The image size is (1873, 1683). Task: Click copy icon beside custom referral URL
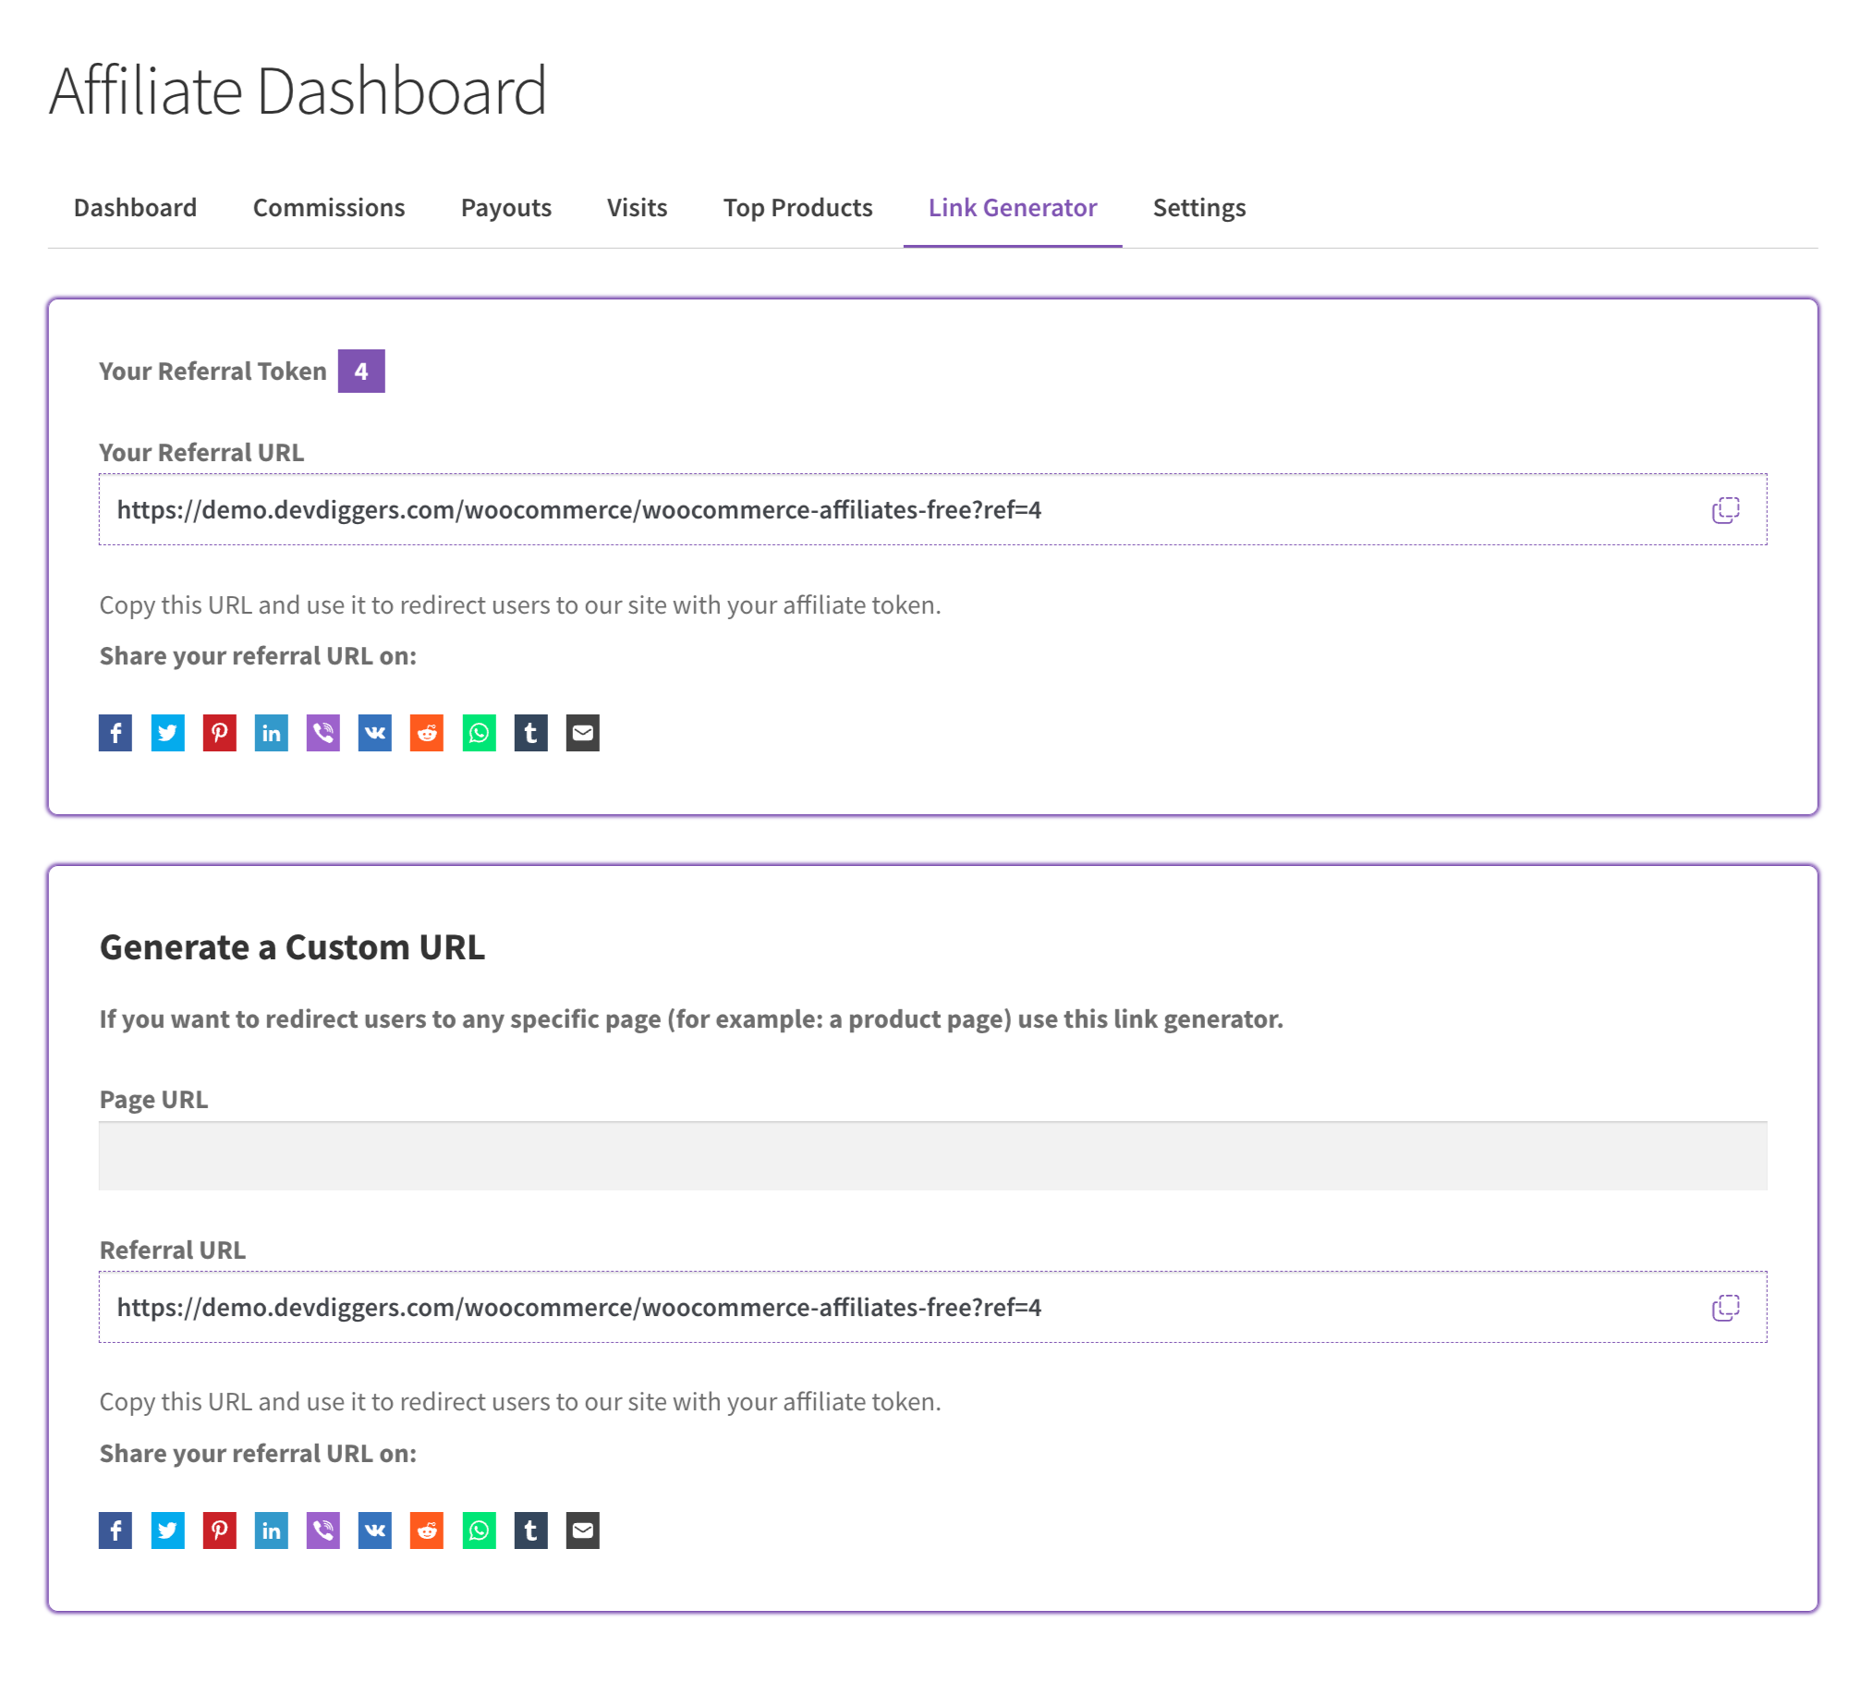pos(1727,1306)
